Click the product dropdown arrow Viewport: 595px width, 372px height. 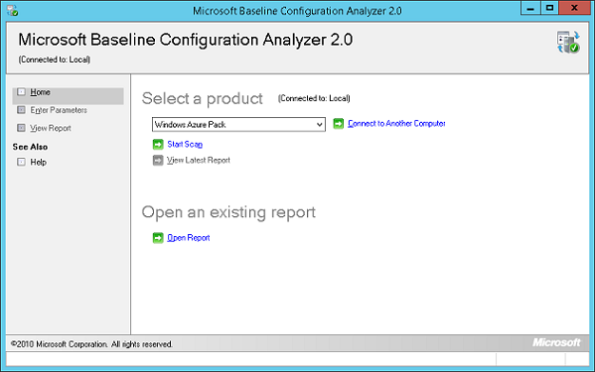[x=320, y=125]
